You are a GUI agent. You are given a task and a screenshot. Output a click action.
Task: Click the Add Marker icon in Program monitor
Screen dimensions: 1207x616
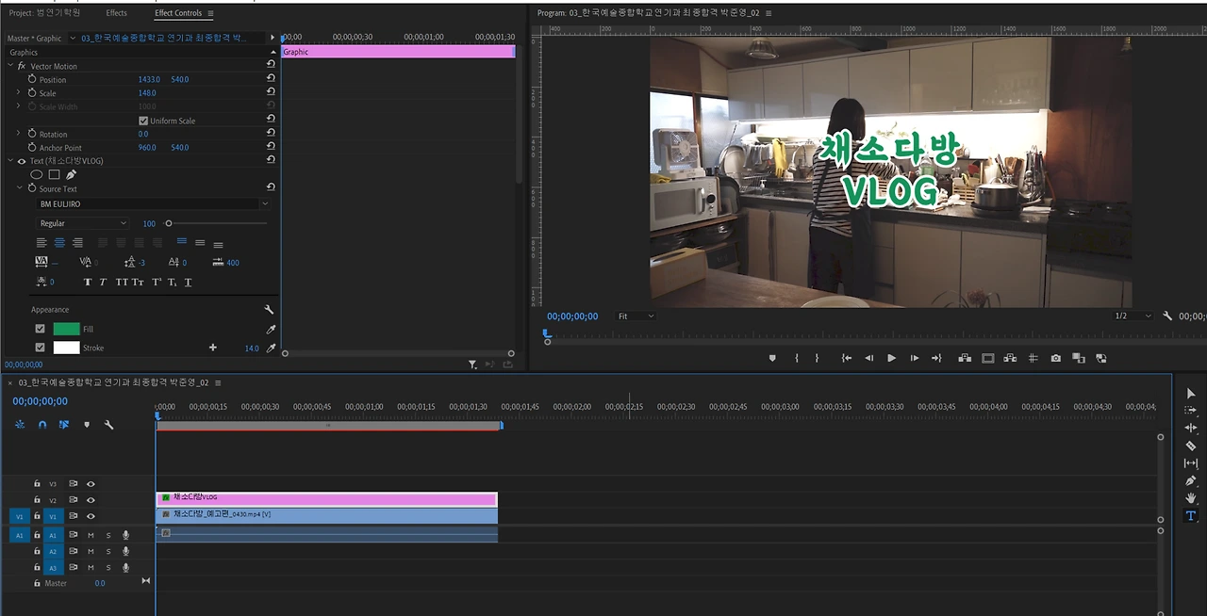[772, 358]
